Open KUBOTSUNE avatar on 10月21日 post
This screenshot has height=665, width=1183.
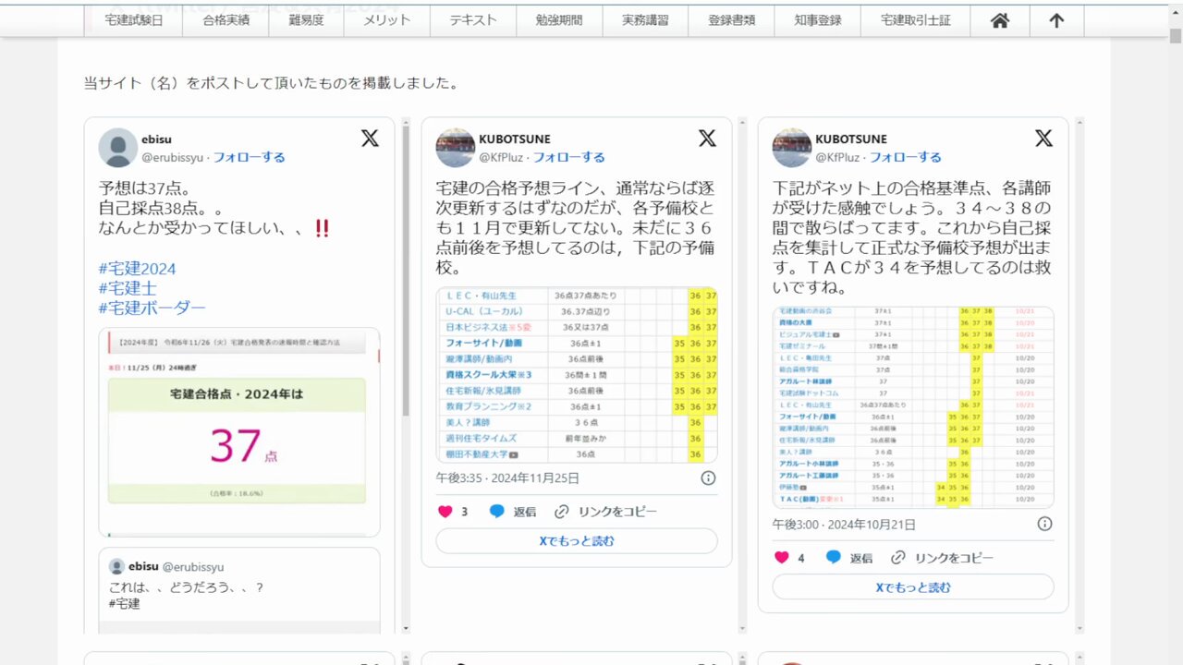coord(792,148)
